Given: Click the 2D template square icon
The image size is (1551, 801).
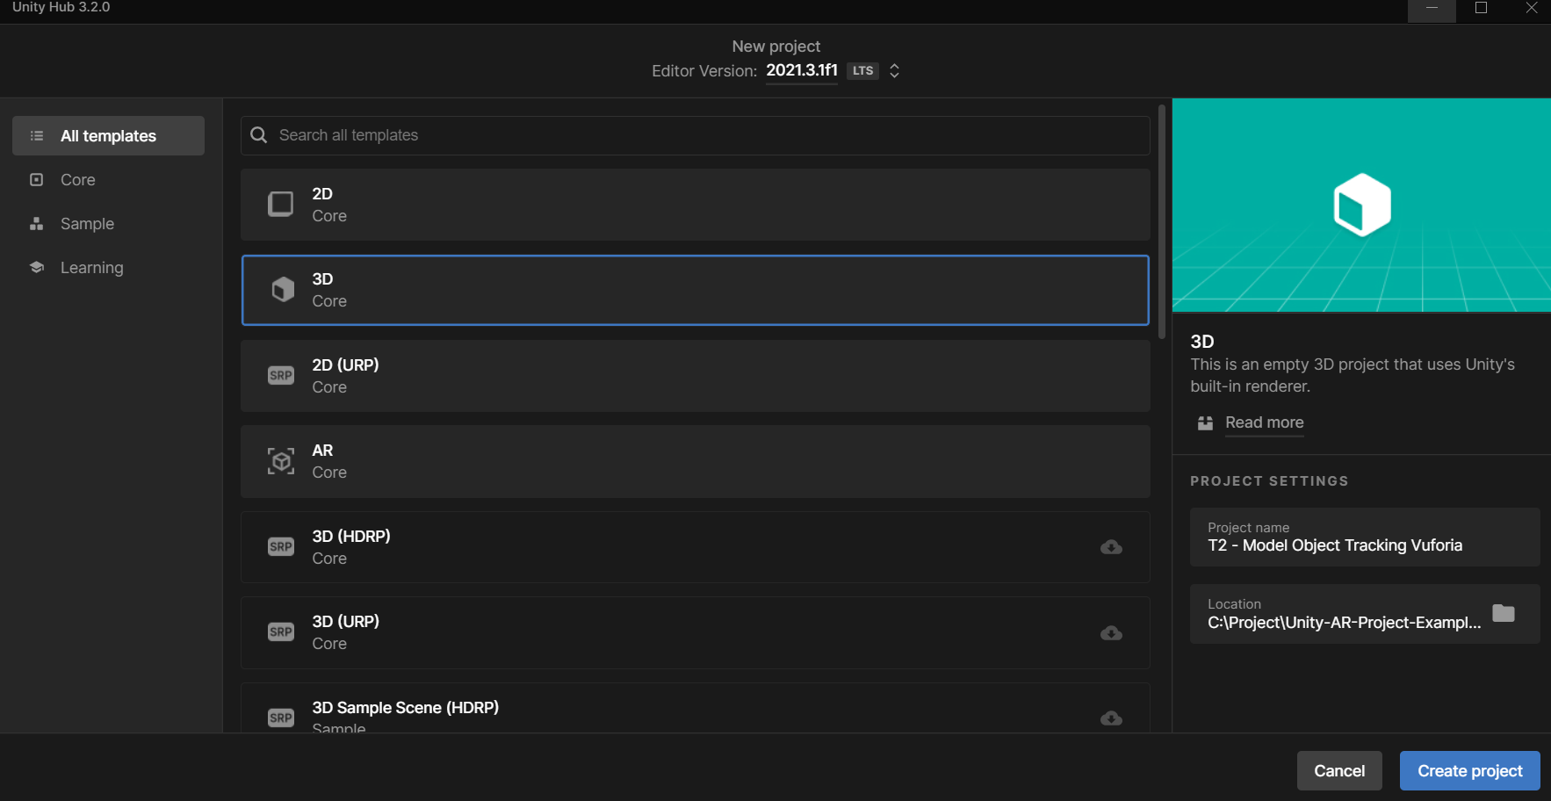Looking at the screenshot, I should click(x=281, y=204).
